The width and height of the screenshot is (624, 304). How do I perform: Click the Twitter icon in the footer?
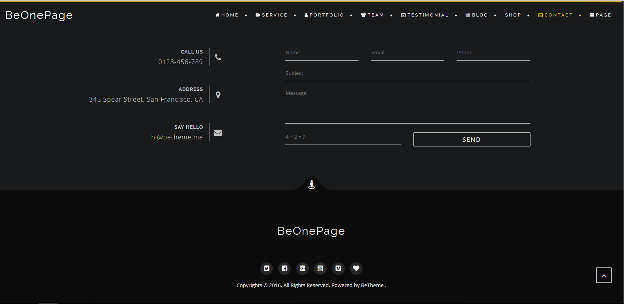267,268
